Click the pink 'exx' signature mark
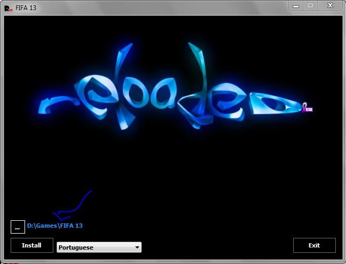Viewport: 346px width, 264px height. click(x=307, y=109)
